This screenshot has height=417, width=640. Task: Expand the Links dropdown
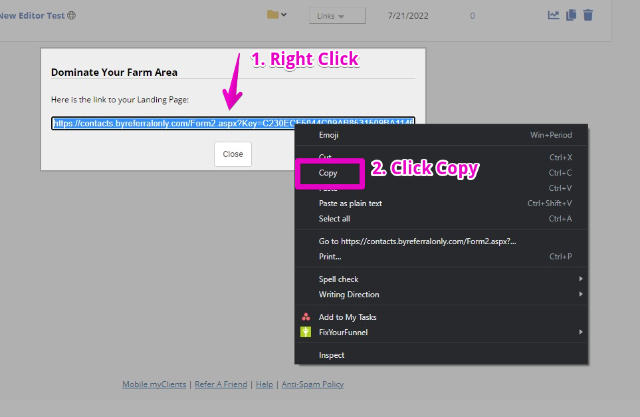point(336,16)
